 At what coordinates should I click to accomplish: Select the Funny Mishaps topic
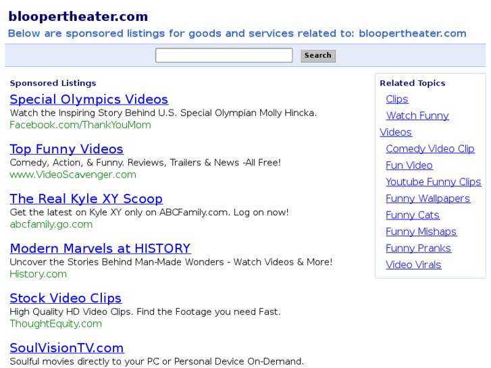tap(421, 232)
